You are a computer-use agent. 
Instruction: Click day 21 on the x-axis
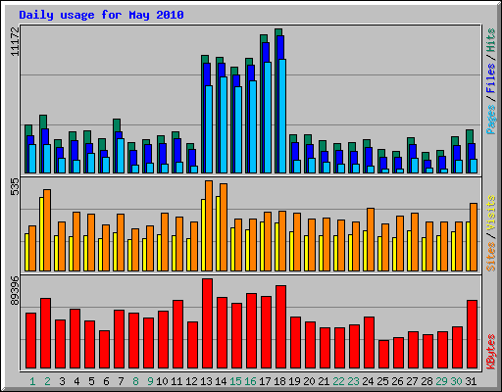(x=324, y=381)
